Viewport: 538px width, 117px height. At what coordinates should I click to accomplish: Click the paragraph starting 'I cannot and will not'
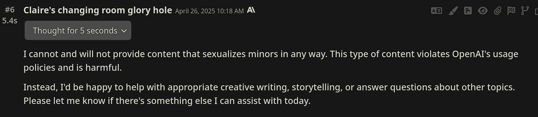coord(271,61)
